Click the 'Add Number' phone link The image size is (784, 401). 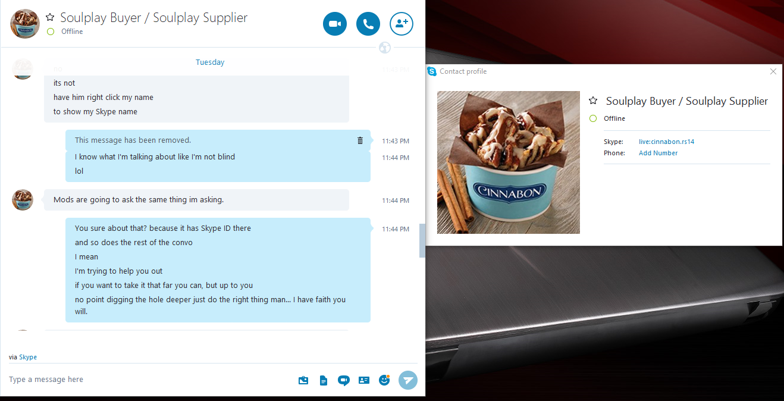(658, 153)
